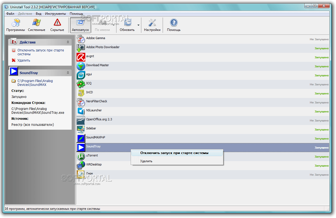Open the Инструменты menu
The width and height of the screenshot is (336, 218).
click(55, 14)
